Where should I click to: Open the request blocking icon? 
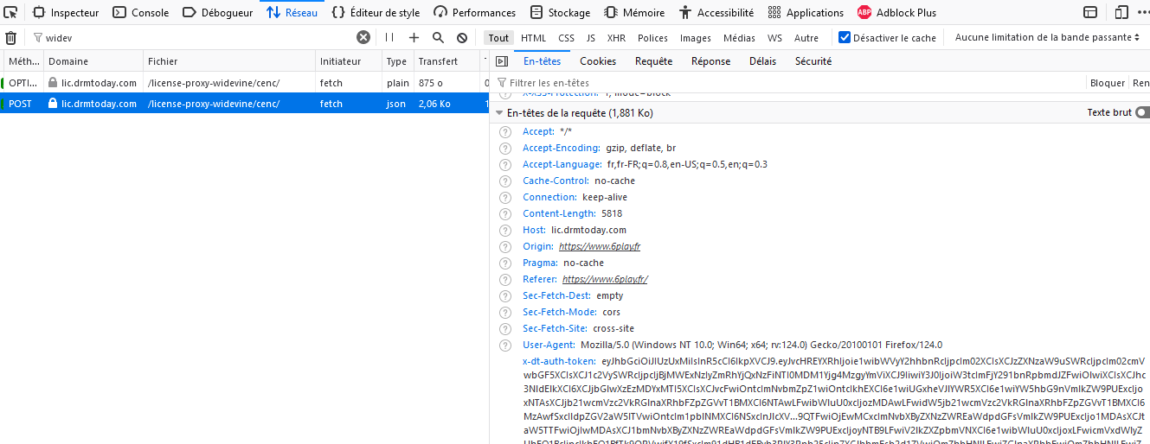[x=462, y=38]
